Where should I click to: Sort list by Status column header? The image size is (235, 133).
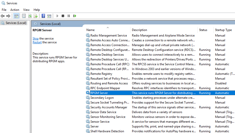pyautogui.click(x=203, y=30)
